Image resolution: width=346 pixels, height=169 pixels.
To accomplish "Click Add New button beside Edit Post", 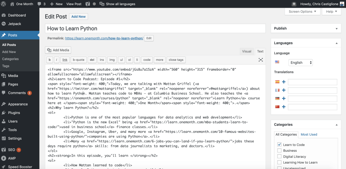I will [x=78, y=17].
